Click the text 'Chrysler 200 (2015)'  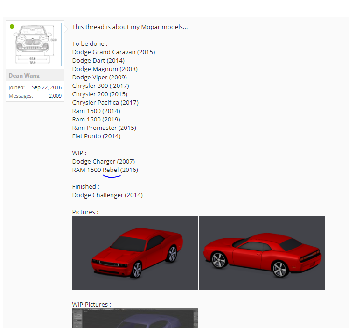100,94
